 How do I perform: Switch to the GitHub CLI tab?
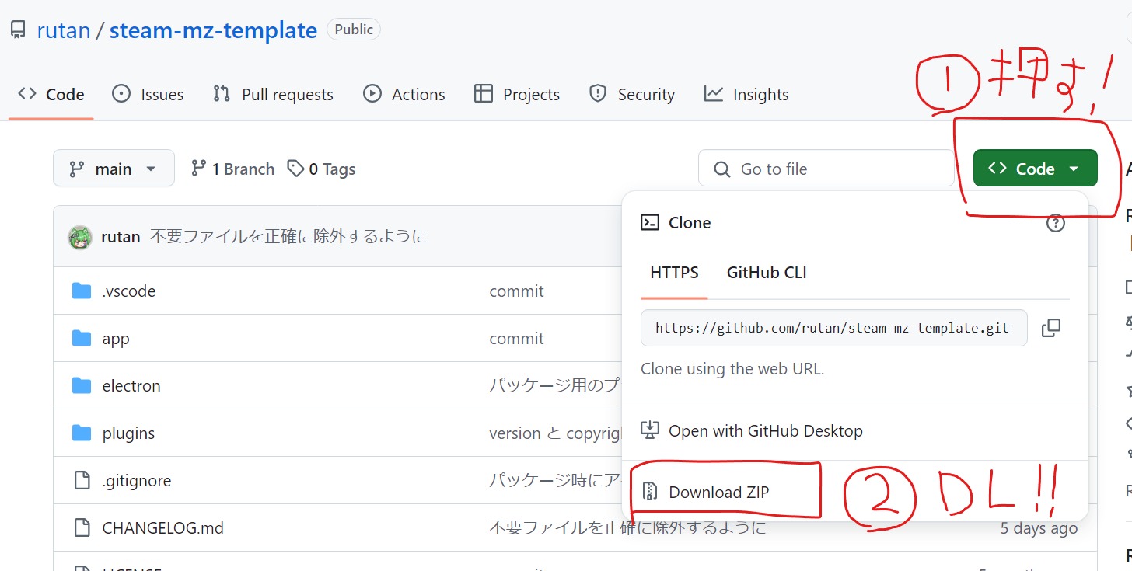[x=766, y=273]
